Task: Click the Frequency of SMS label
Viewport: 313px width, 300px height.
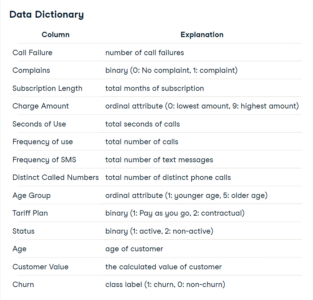Action: pos(44,160)
